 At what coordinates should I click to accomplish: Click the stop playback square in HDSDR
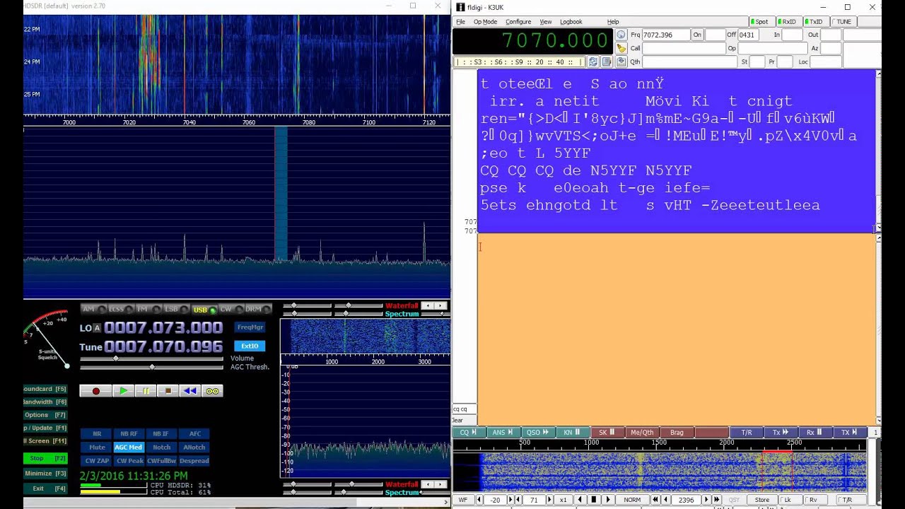168,391
